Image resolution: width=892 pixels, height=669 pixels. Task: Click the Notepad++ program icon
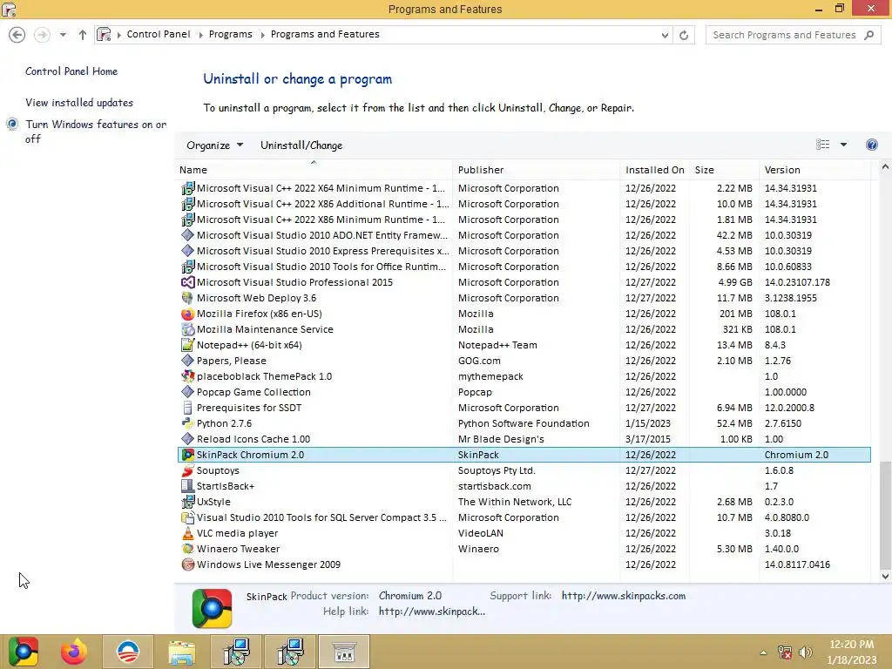(188, 345)
